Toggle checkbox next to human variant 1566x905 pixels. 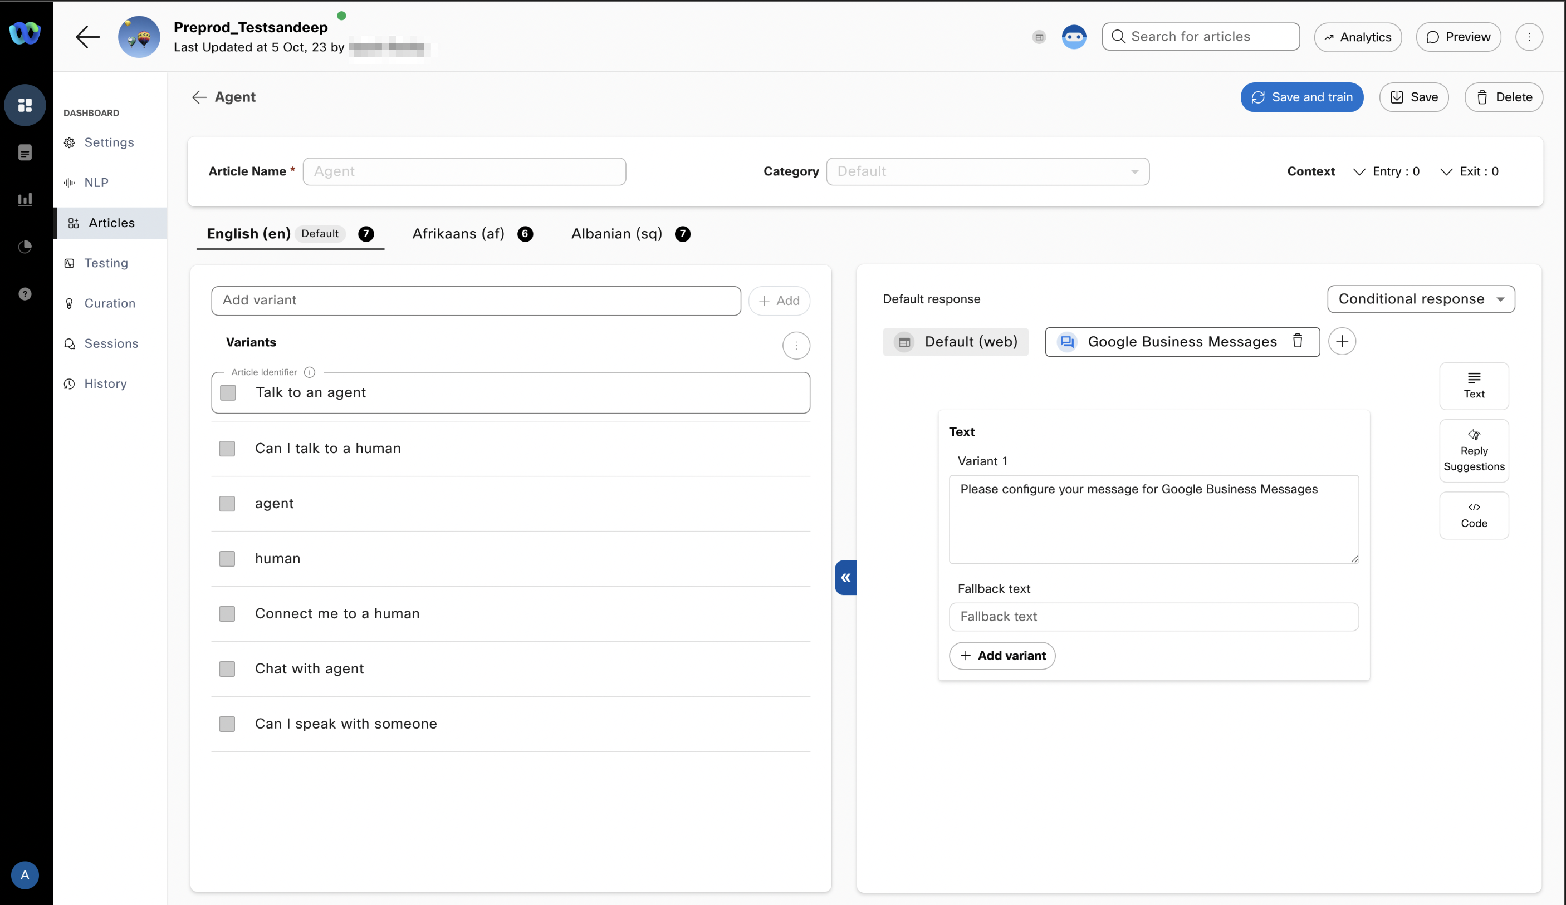[227, 558]
